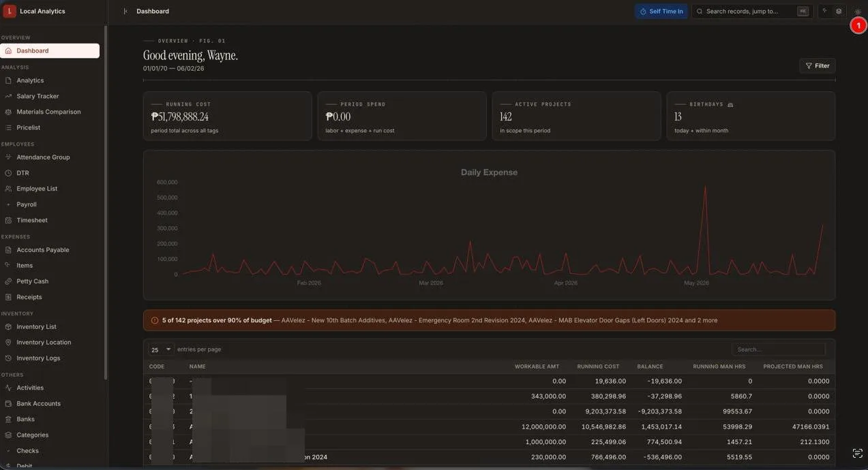Click the Bank Accounts wallet icon
Viewport: 868px width, 470px height.
coord(8,403)
